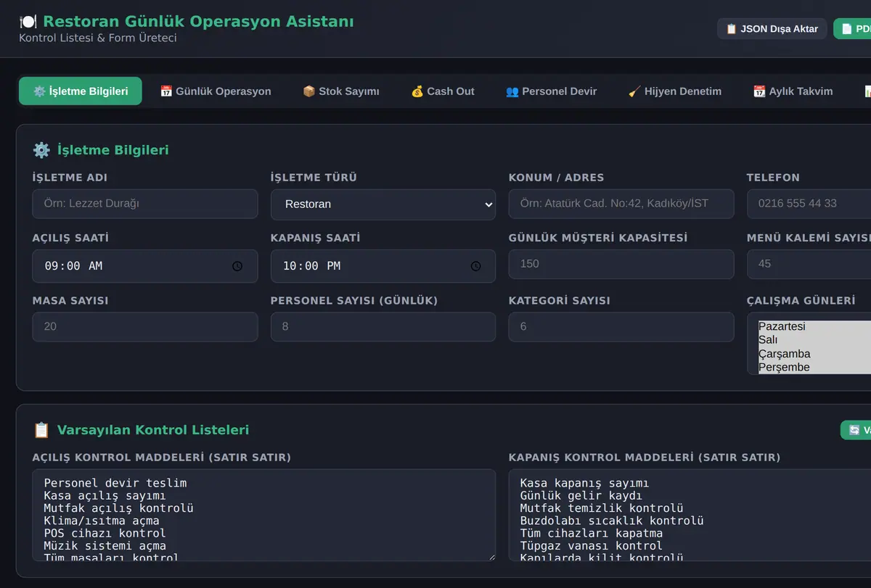Switch to the Günlük Operasyon tab
871x588 pixels.
(x=216, y=91)
